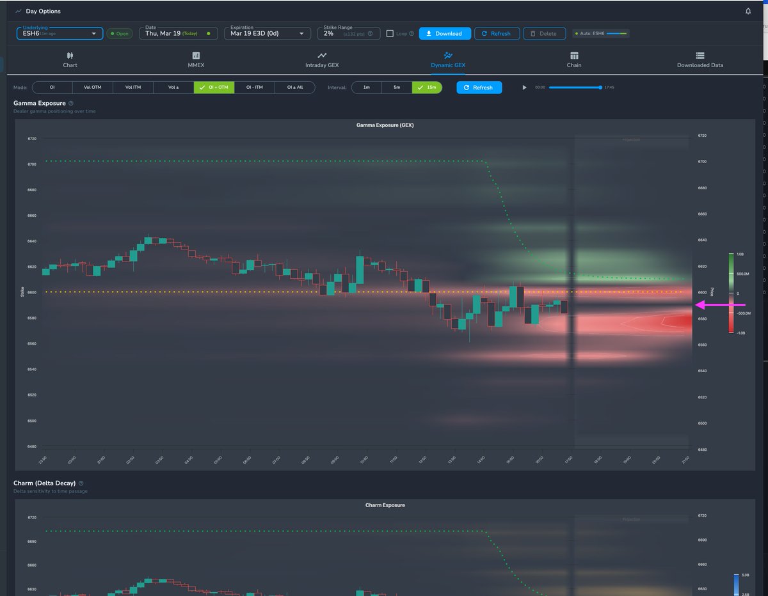This screenshot has height=596, width=768.
Task: Click the blue Refresh button beside intervals
Action: coord(479,88)
